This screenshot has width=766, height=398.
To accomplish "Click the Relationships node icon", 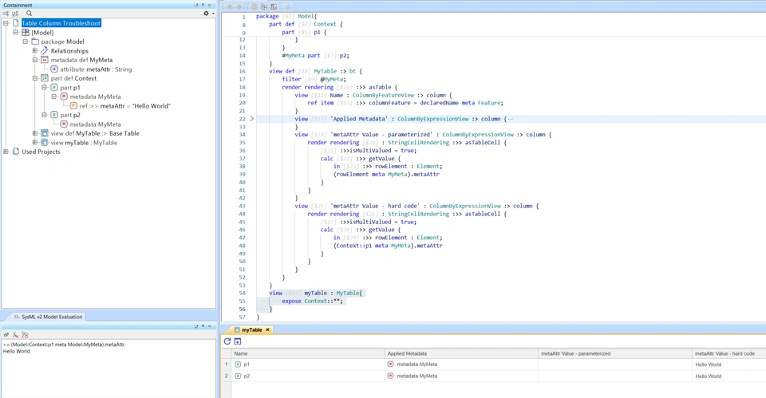I will tap(45, 51).
